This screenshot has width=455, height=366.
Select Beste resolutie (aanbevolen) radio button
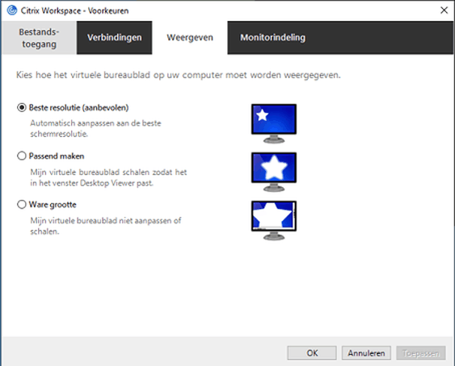22,108
